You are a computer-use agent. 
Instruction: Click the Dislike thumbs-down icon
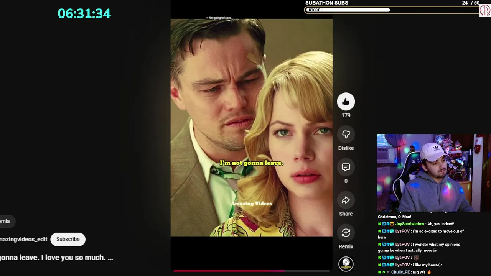click(346, 135)
